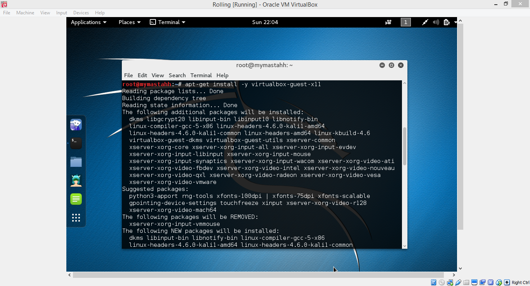
Task: Click the VirtualBox video capture indicator
Action: [483, 283]
